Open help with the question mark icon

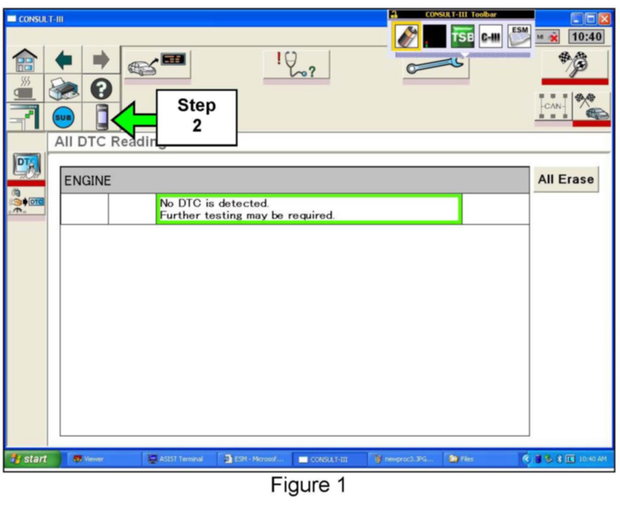(x=101, y=89)
